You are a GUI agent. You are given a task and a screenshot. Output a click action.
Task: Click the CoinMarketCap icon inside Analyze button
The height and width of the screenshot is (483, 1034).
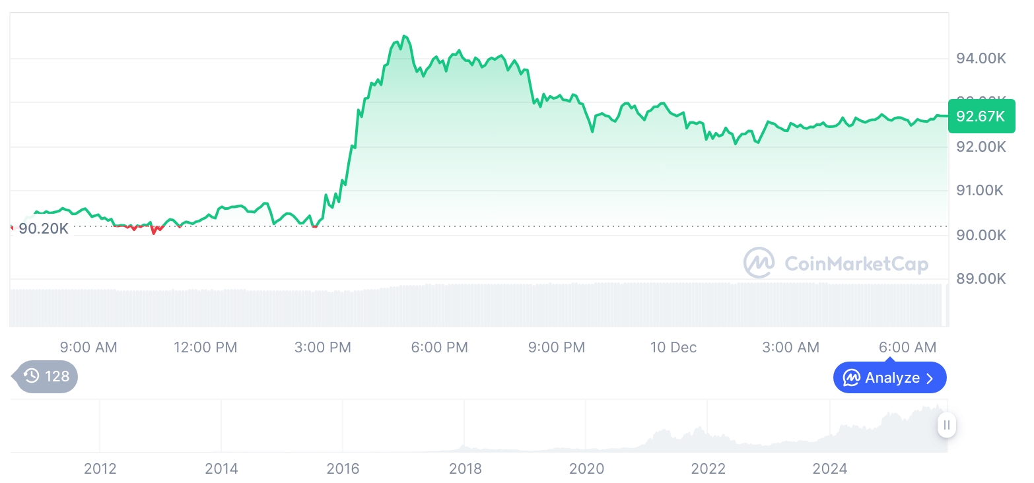[x=851, y=378]
